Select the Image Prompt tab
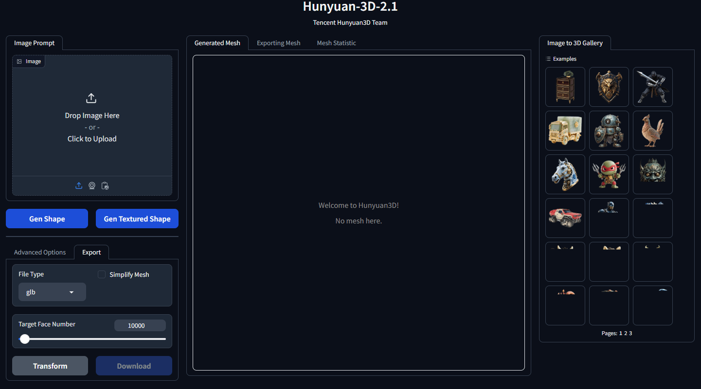Image resolution: width=701 pixels, height=389 pixels. tap(35, 43)
